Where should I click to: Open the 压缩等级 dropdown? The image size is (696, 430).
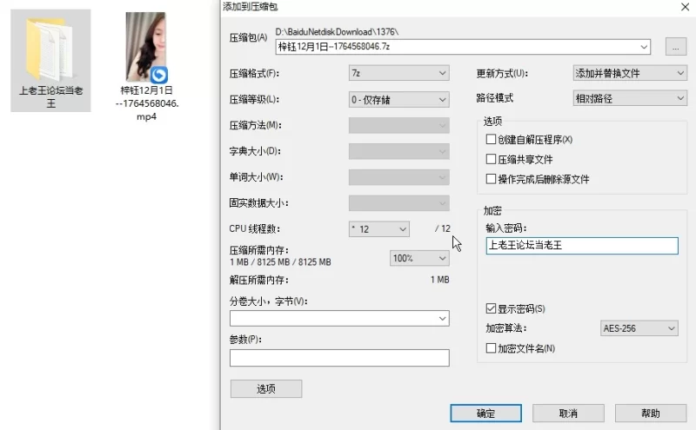[x=398, y=99]
